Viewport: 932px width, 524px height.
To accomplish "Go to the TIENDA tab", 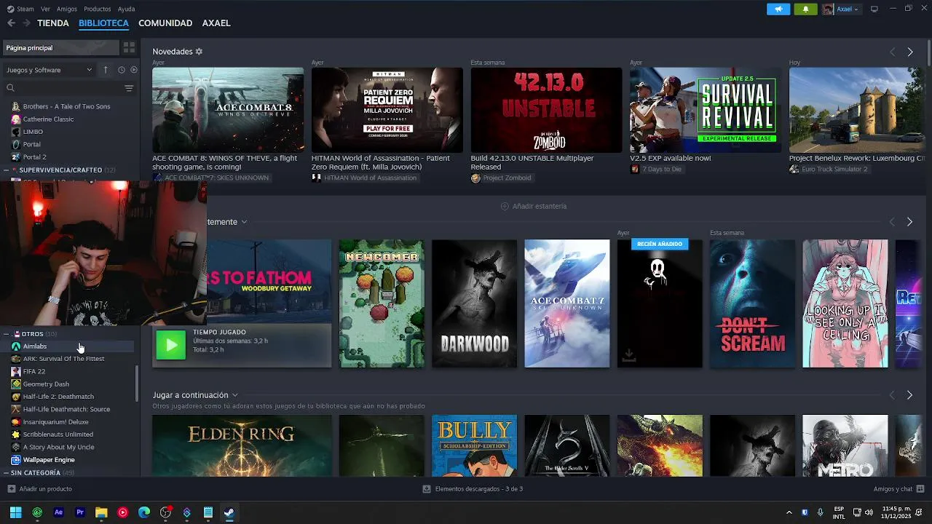I will tap(53, 23).
